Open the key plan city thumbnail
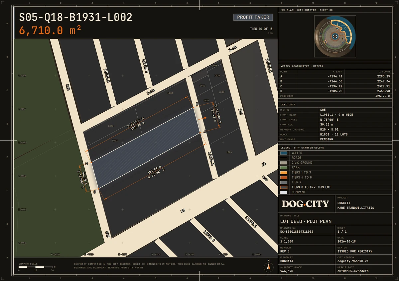The image size is (399, 281). tap(335, 36)
